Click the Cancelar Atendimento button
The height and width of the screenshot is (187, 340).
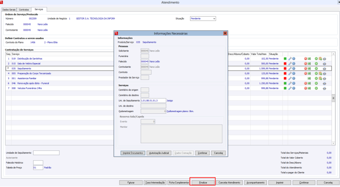coord(229,183)
